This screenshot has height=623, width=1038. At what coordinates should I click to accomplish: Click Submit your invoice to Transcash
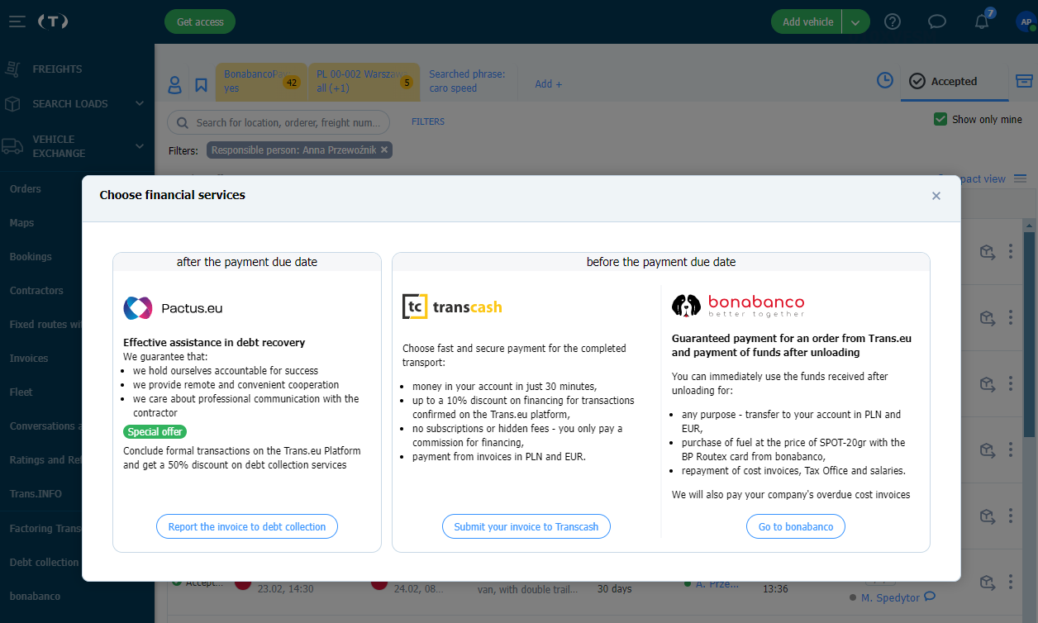click(x=526, y=526)
